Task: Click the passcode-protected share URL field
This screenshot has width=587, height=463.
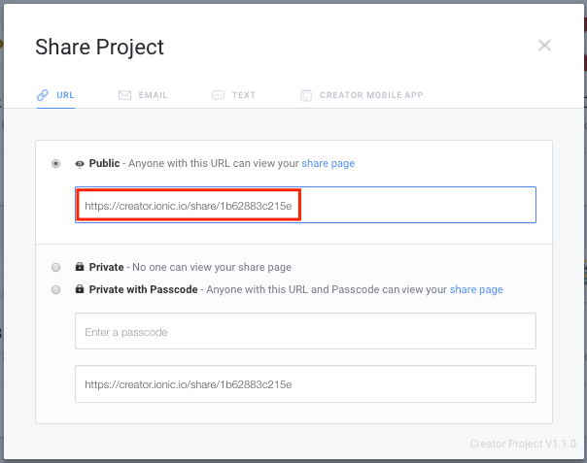Action: [x=305, y=384]
